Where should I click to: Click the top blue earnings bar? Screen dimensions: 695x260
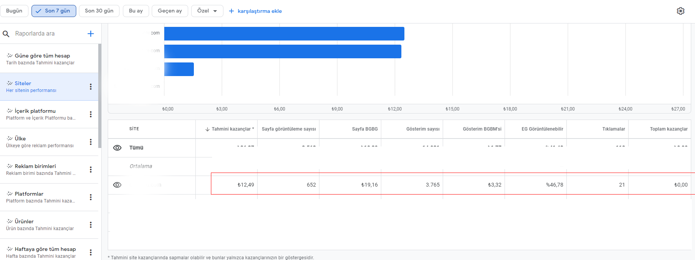284,33
